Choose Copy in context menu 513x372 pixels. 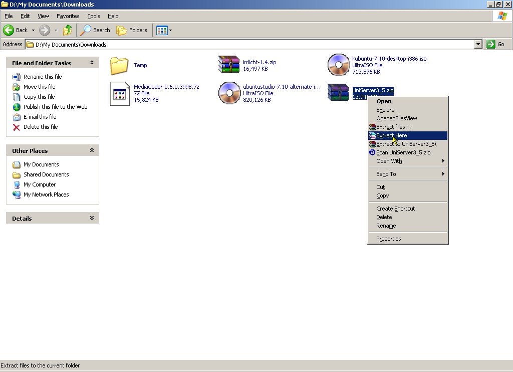[x=408, y=196]
